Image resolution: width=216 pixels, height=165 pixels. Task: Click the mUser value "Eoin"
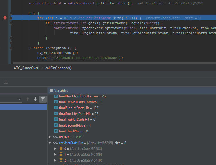pos(78,137)
